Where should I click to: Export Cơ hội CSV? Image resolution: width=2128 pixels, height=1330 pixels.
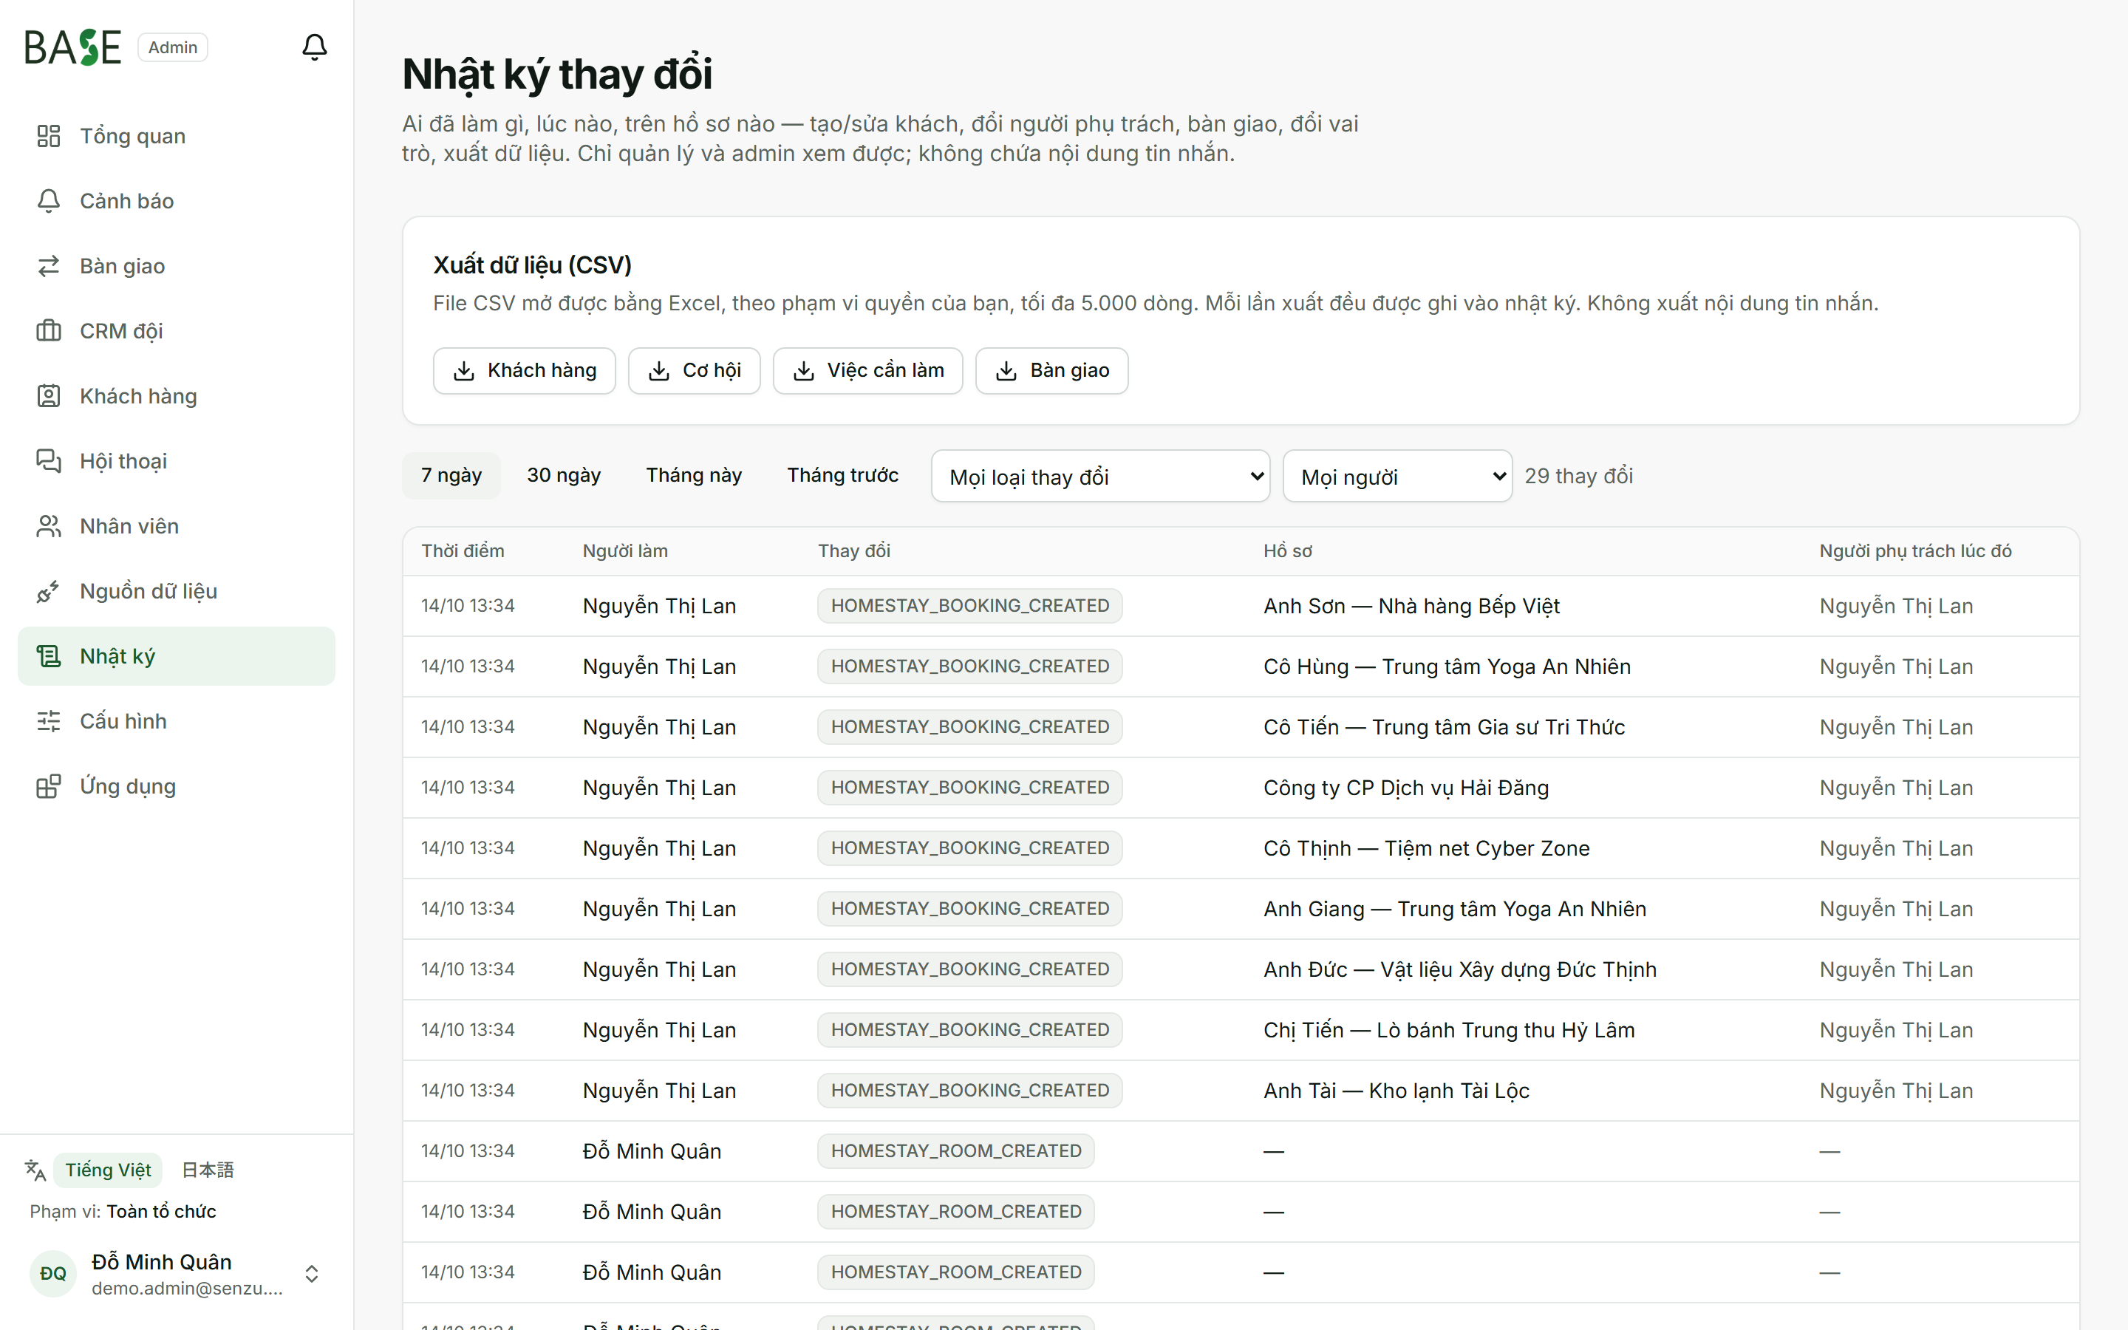coord(694,371)
